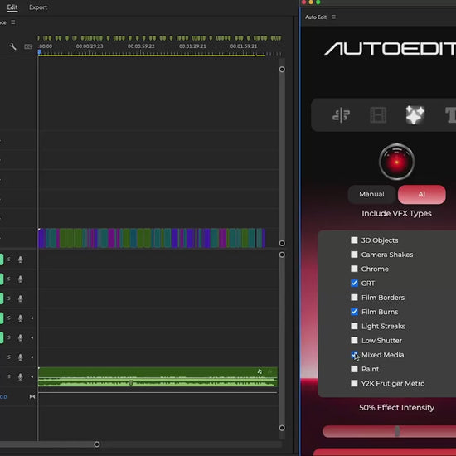Enable the Low Shutter checkbox
Image resolution: width=456 pixels, height=456 pixels.
click(354, 340)
